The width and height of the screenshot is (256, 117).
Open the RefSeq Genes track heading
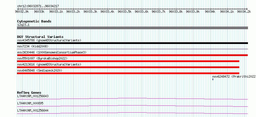pos(29,93)
